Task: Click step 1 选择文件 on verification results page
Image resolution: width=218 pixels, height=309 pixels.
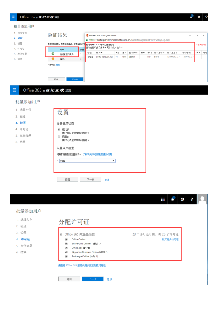Action: pos(20,33)
